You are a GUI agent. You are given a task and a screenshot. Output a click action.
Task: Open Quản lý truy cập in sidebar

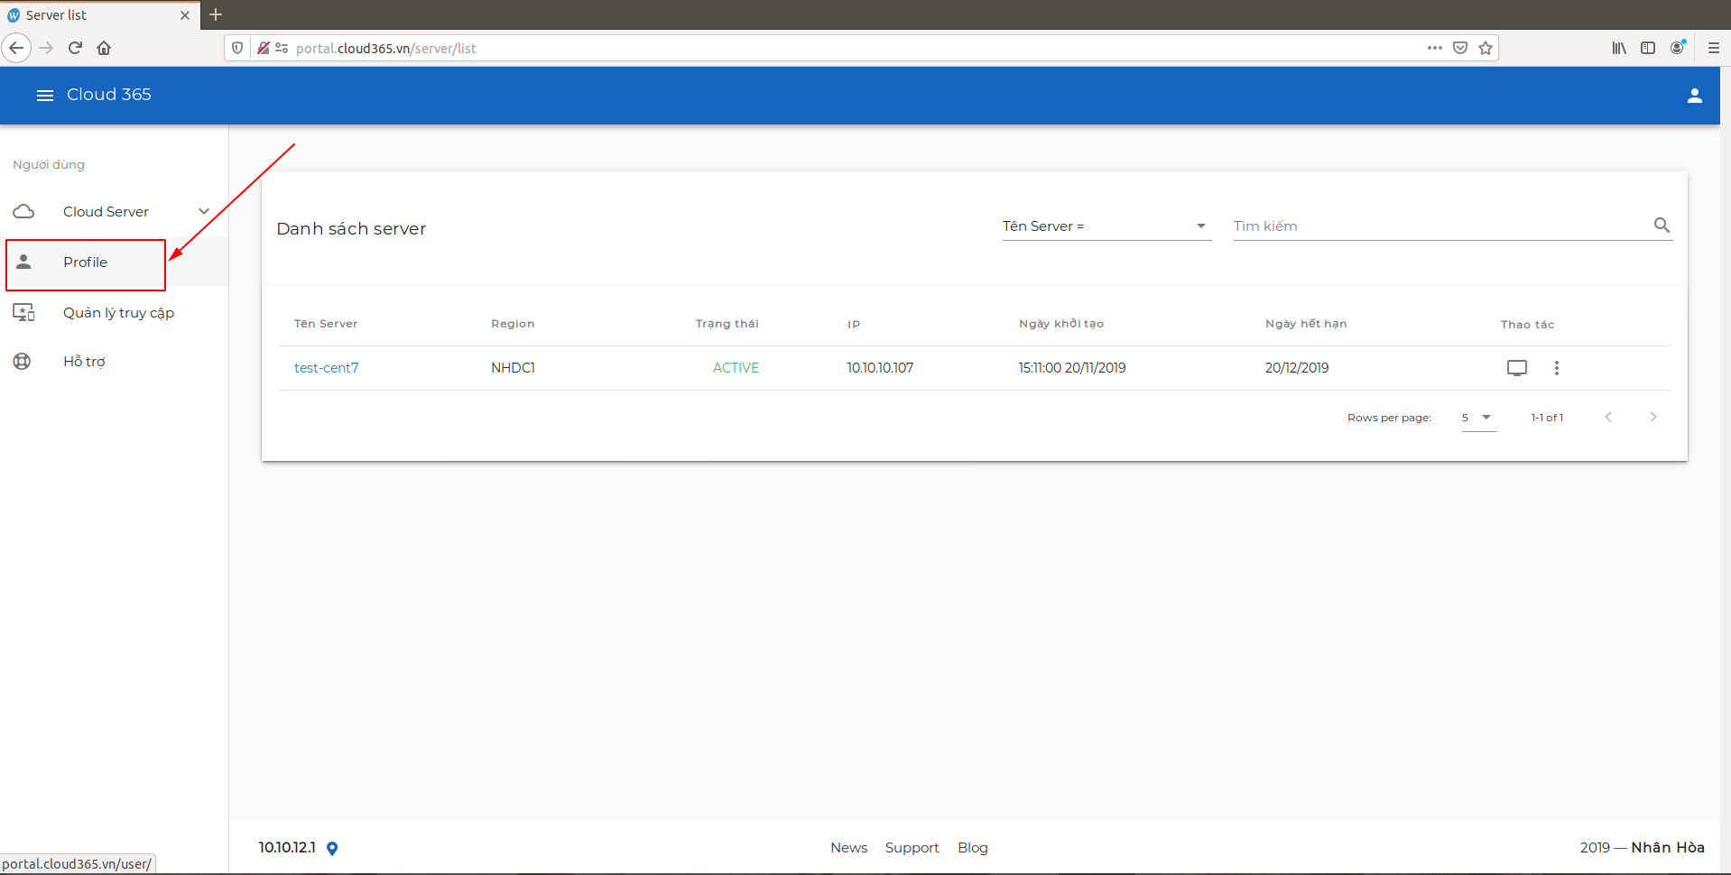coord(114,313)
